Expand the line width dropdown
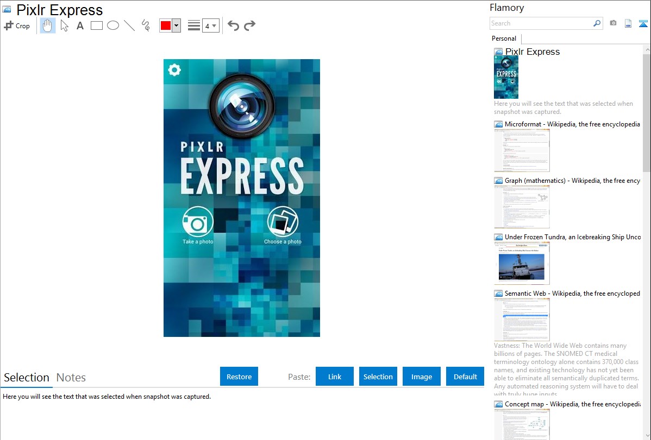Screen dimensions: 651x440 210,25
